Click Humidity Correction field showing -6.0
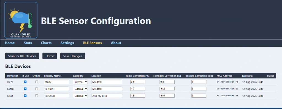This screenshot has width=282, height=109. click(x=167, y=96)
